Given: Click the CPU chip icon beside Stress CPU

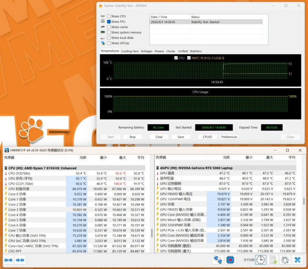Looking at the screenshot, I should (x=103, y=16).
